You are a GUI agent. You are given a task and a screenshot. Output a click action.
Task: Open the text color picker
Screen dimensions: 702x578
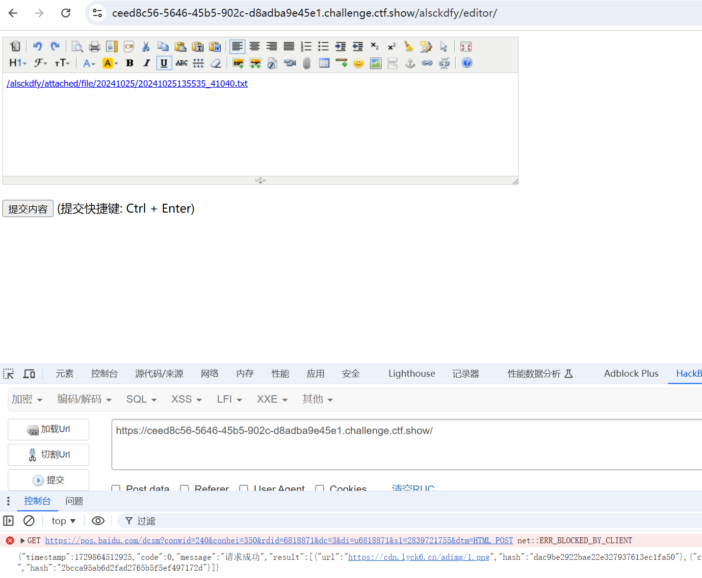click(x=89, y=63)
